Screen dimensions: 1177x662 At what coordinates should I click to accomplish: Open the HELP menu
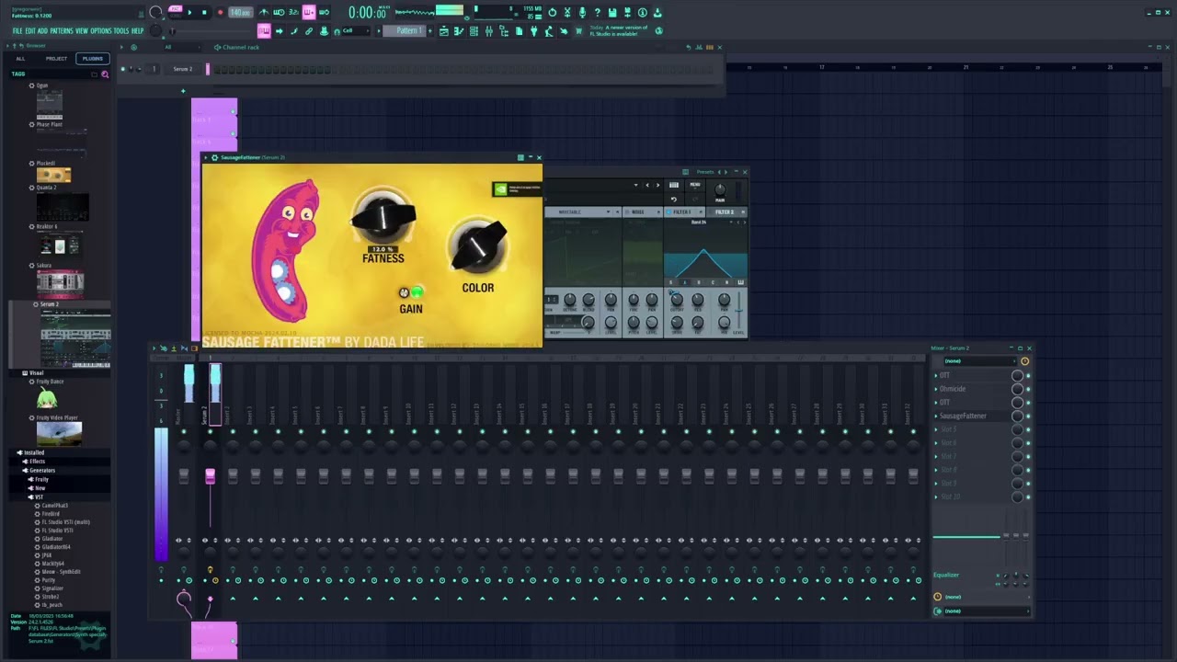pyautogui.click(x=138, y=30)
